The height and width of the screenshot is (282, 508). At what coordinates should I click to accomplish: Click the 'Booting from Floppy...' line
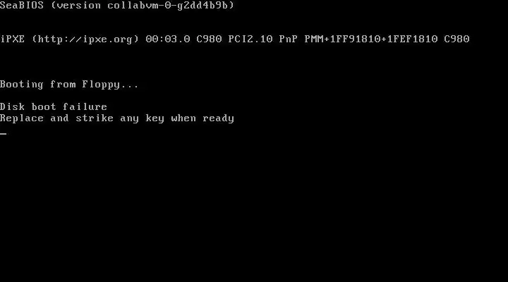69,85
